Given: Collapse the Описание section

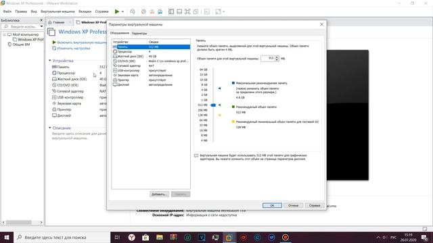Looking at the screenshot, I should pos(49,128).
